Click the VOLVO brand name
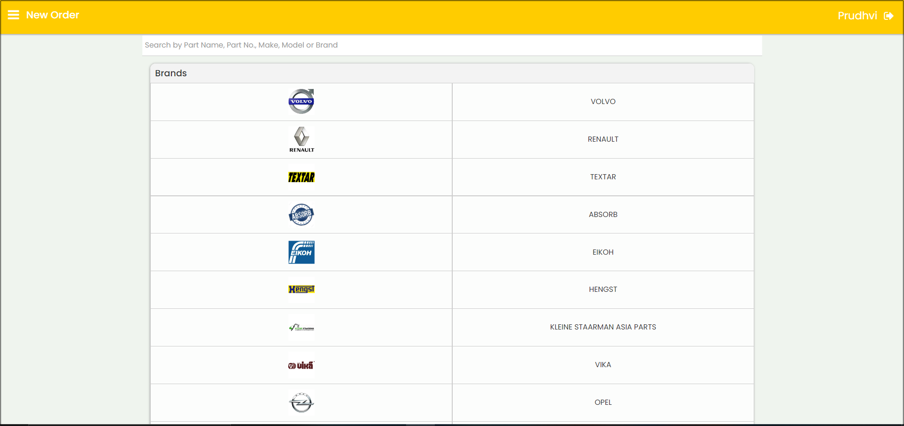Screen dimensions: 904x426 (603, 102)
